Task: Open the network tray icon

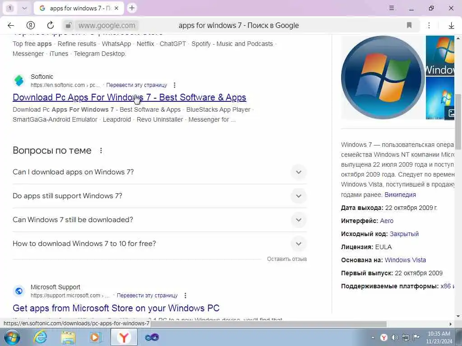Action: tap(406, 337)
